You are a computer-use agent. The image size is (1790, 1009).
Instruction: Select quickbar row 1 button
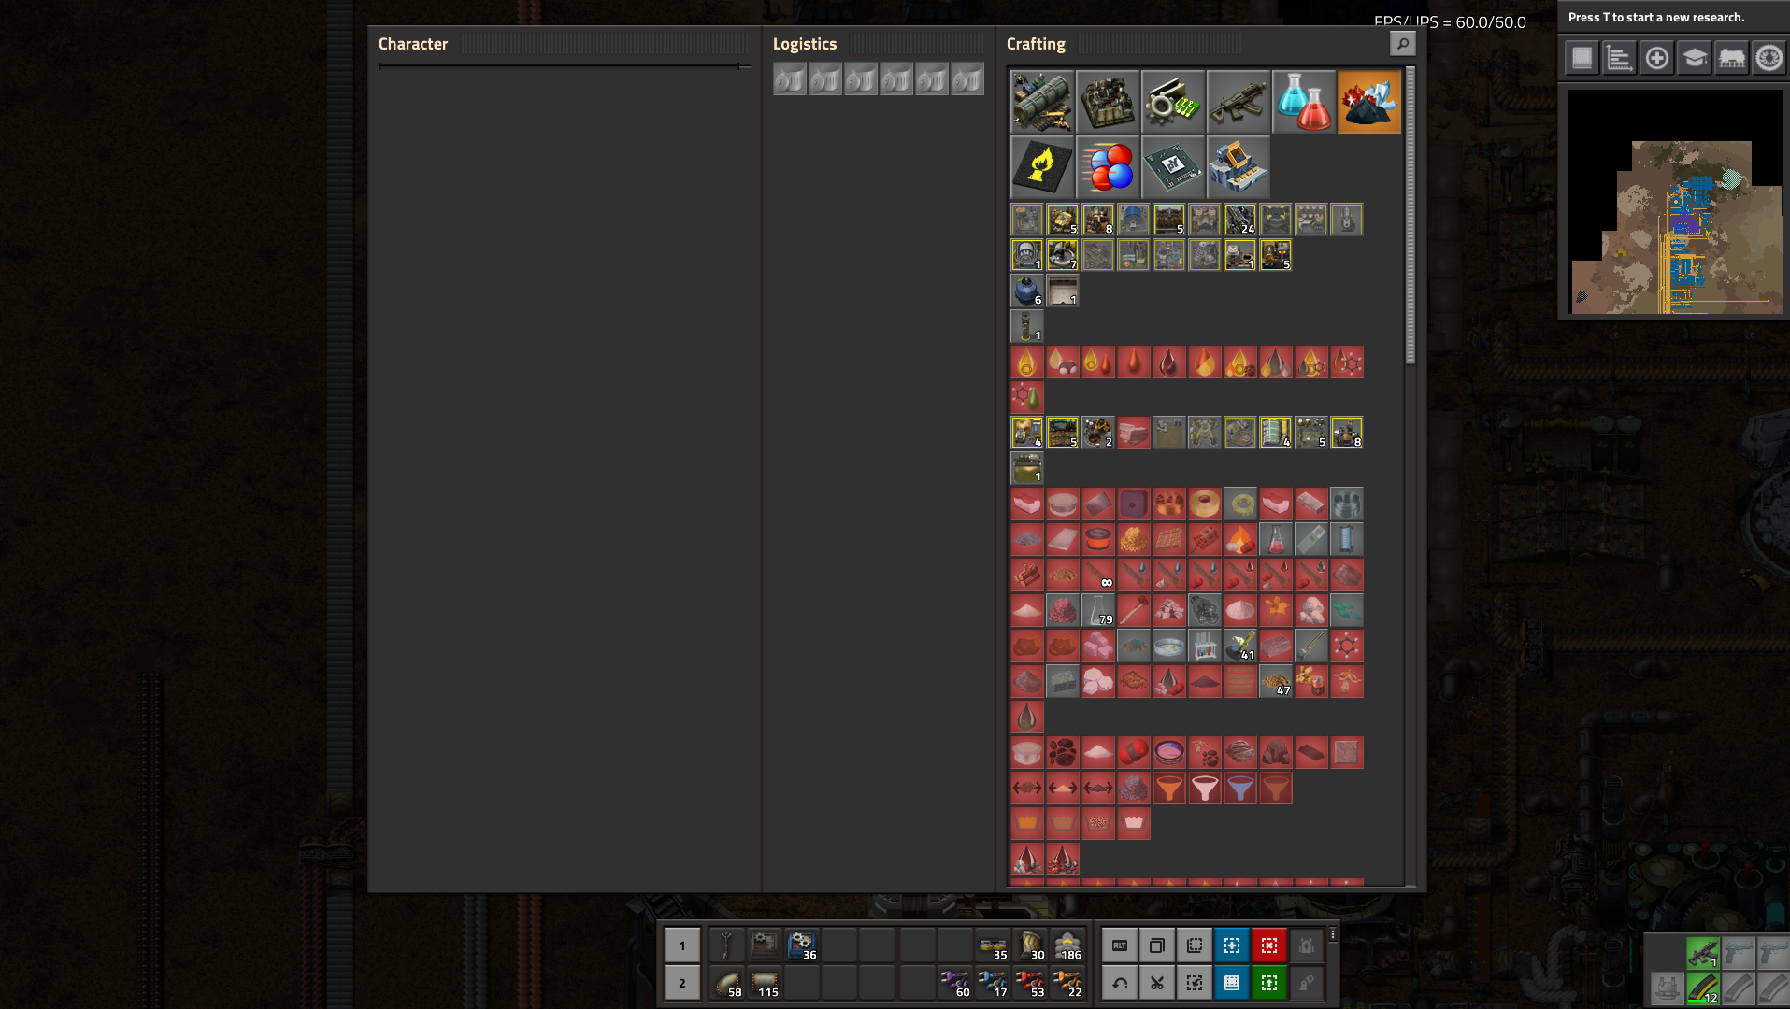point(682,945)
